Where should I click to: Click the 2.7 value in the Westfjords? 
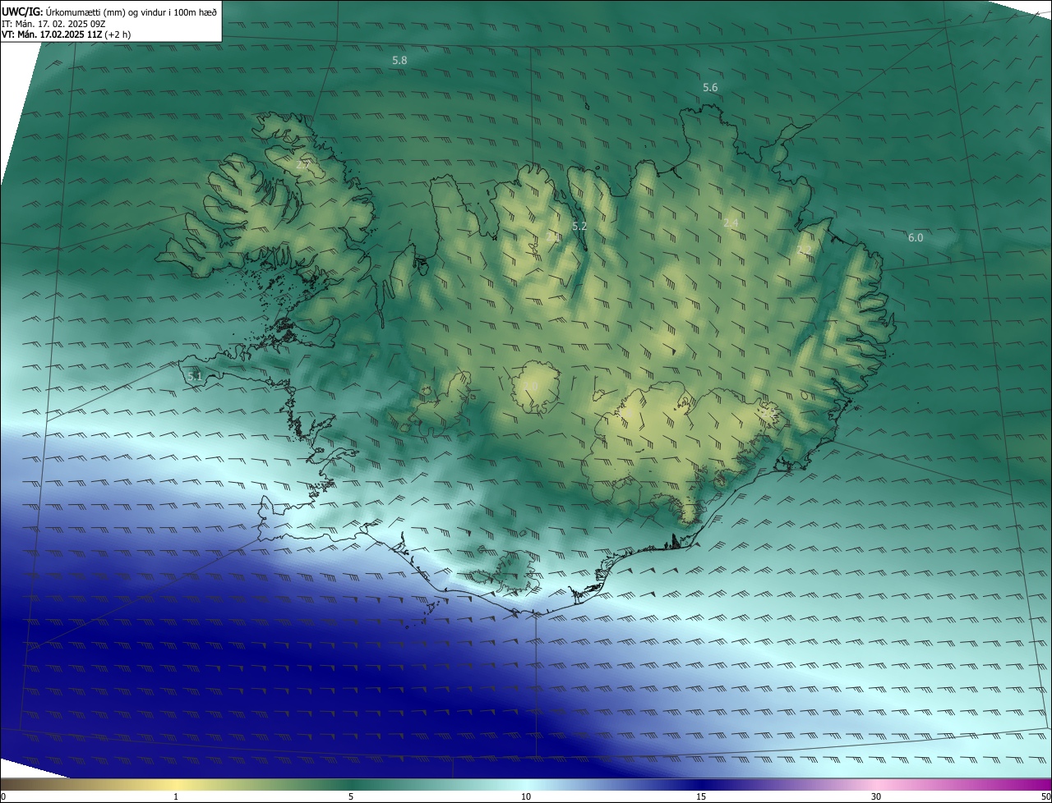(x=302, y=165)
